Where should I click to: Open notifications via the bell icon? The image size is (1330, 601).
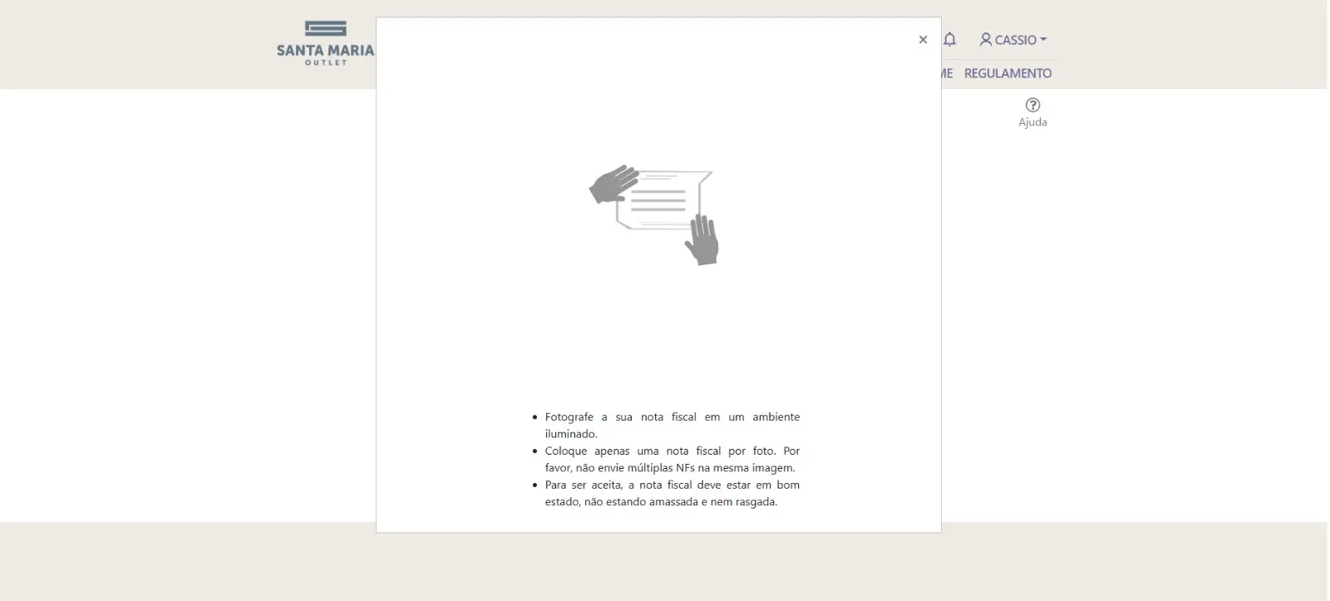950,39
